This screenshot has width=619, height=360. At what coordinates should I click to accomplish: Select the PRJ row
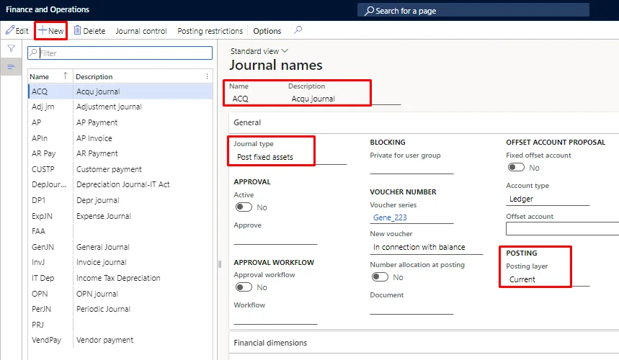point(120,325)
